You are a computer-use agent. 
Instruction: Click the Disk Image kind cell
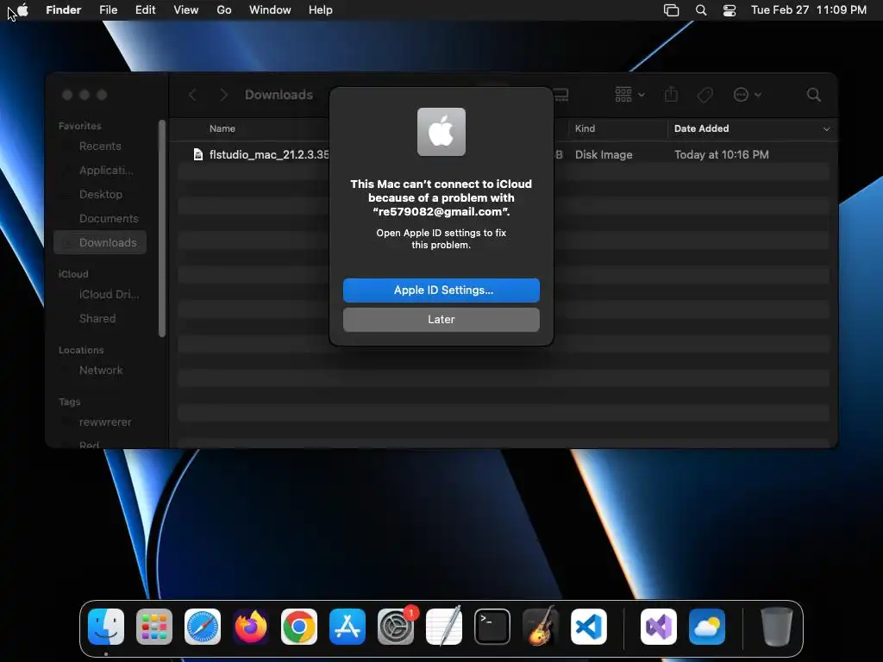(604, 154)
